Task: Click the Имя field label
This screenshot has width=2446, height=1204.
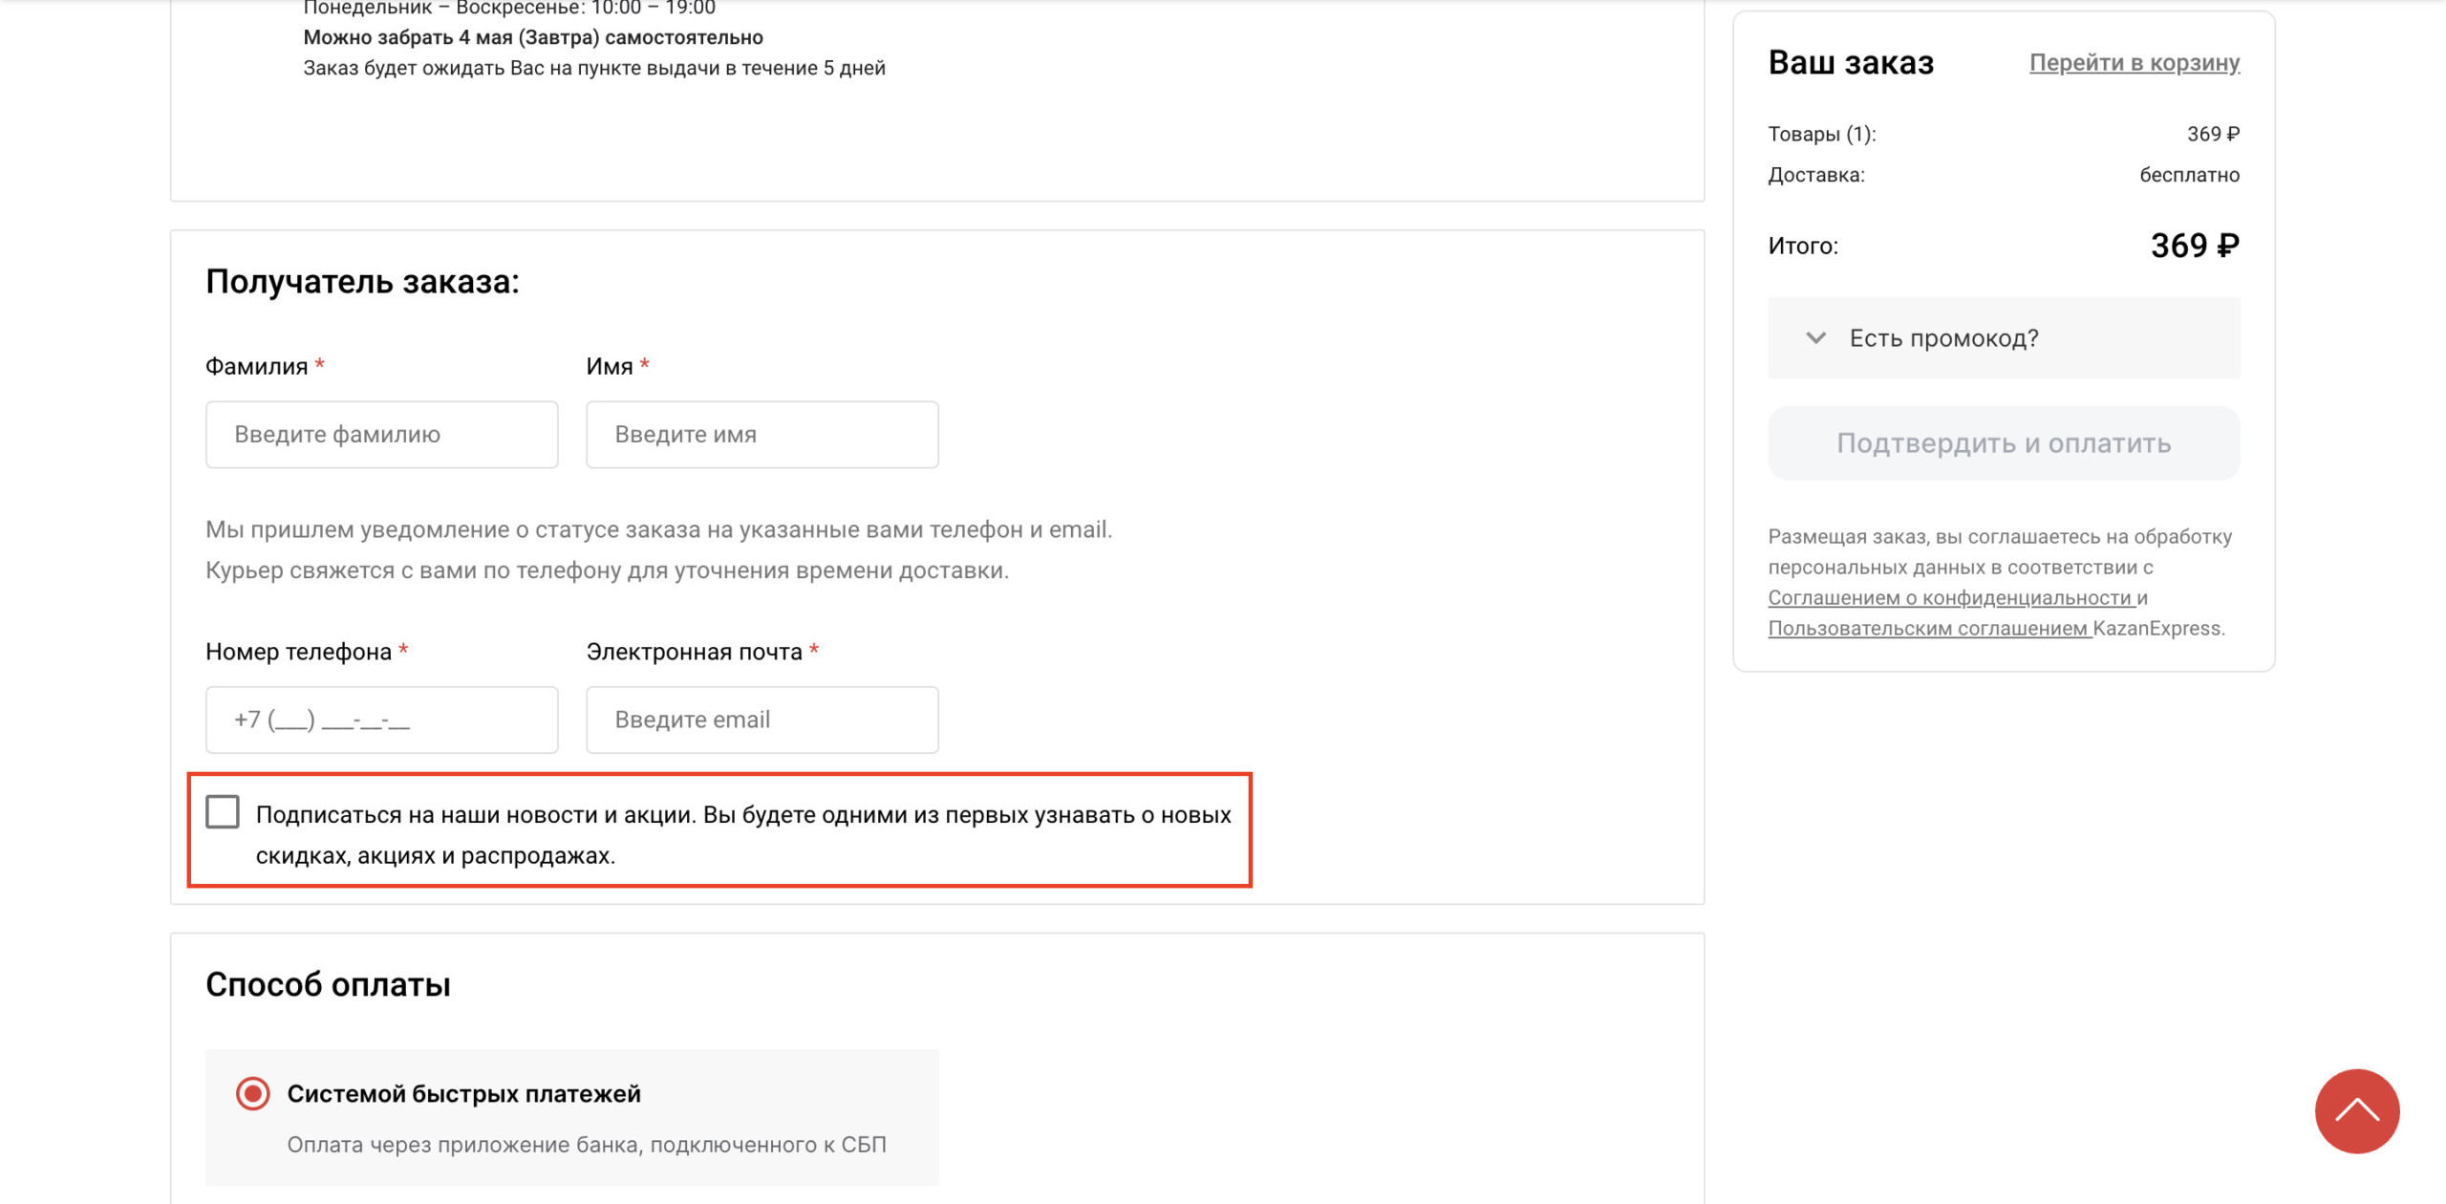Action: pos(609,367)
